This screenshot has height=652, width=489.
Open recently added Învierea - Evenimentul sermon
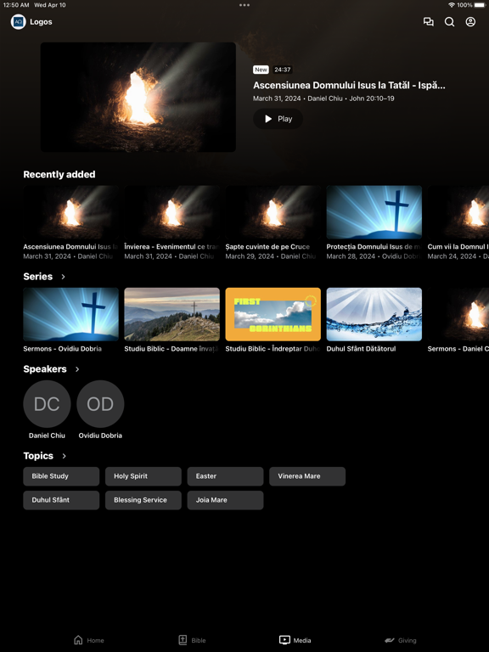pyautogui.click(x=171, y=223)
